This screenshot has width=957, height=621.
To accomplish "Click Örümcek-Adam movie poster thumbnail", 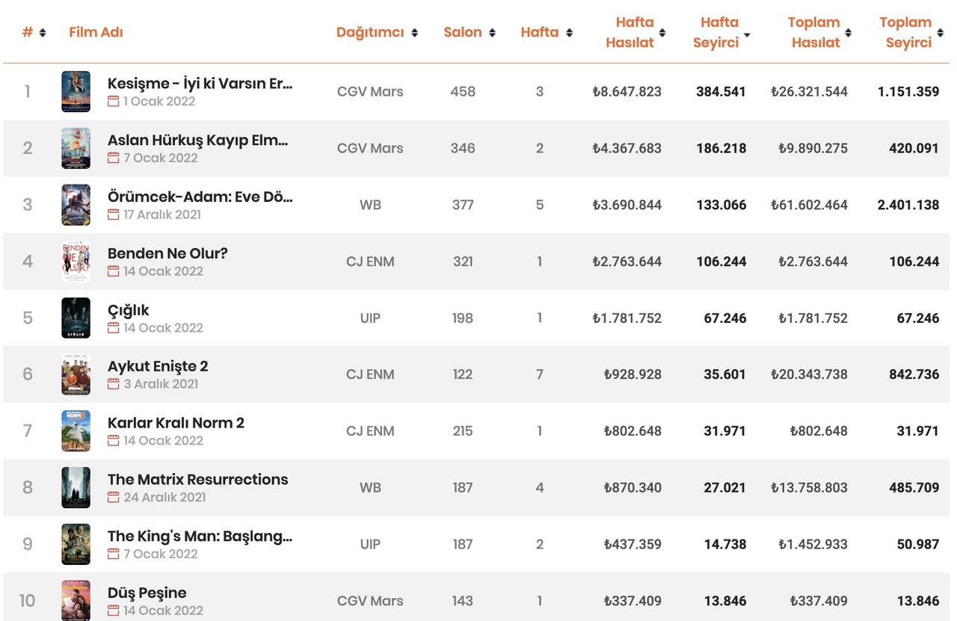I will (x=76, y=205).
